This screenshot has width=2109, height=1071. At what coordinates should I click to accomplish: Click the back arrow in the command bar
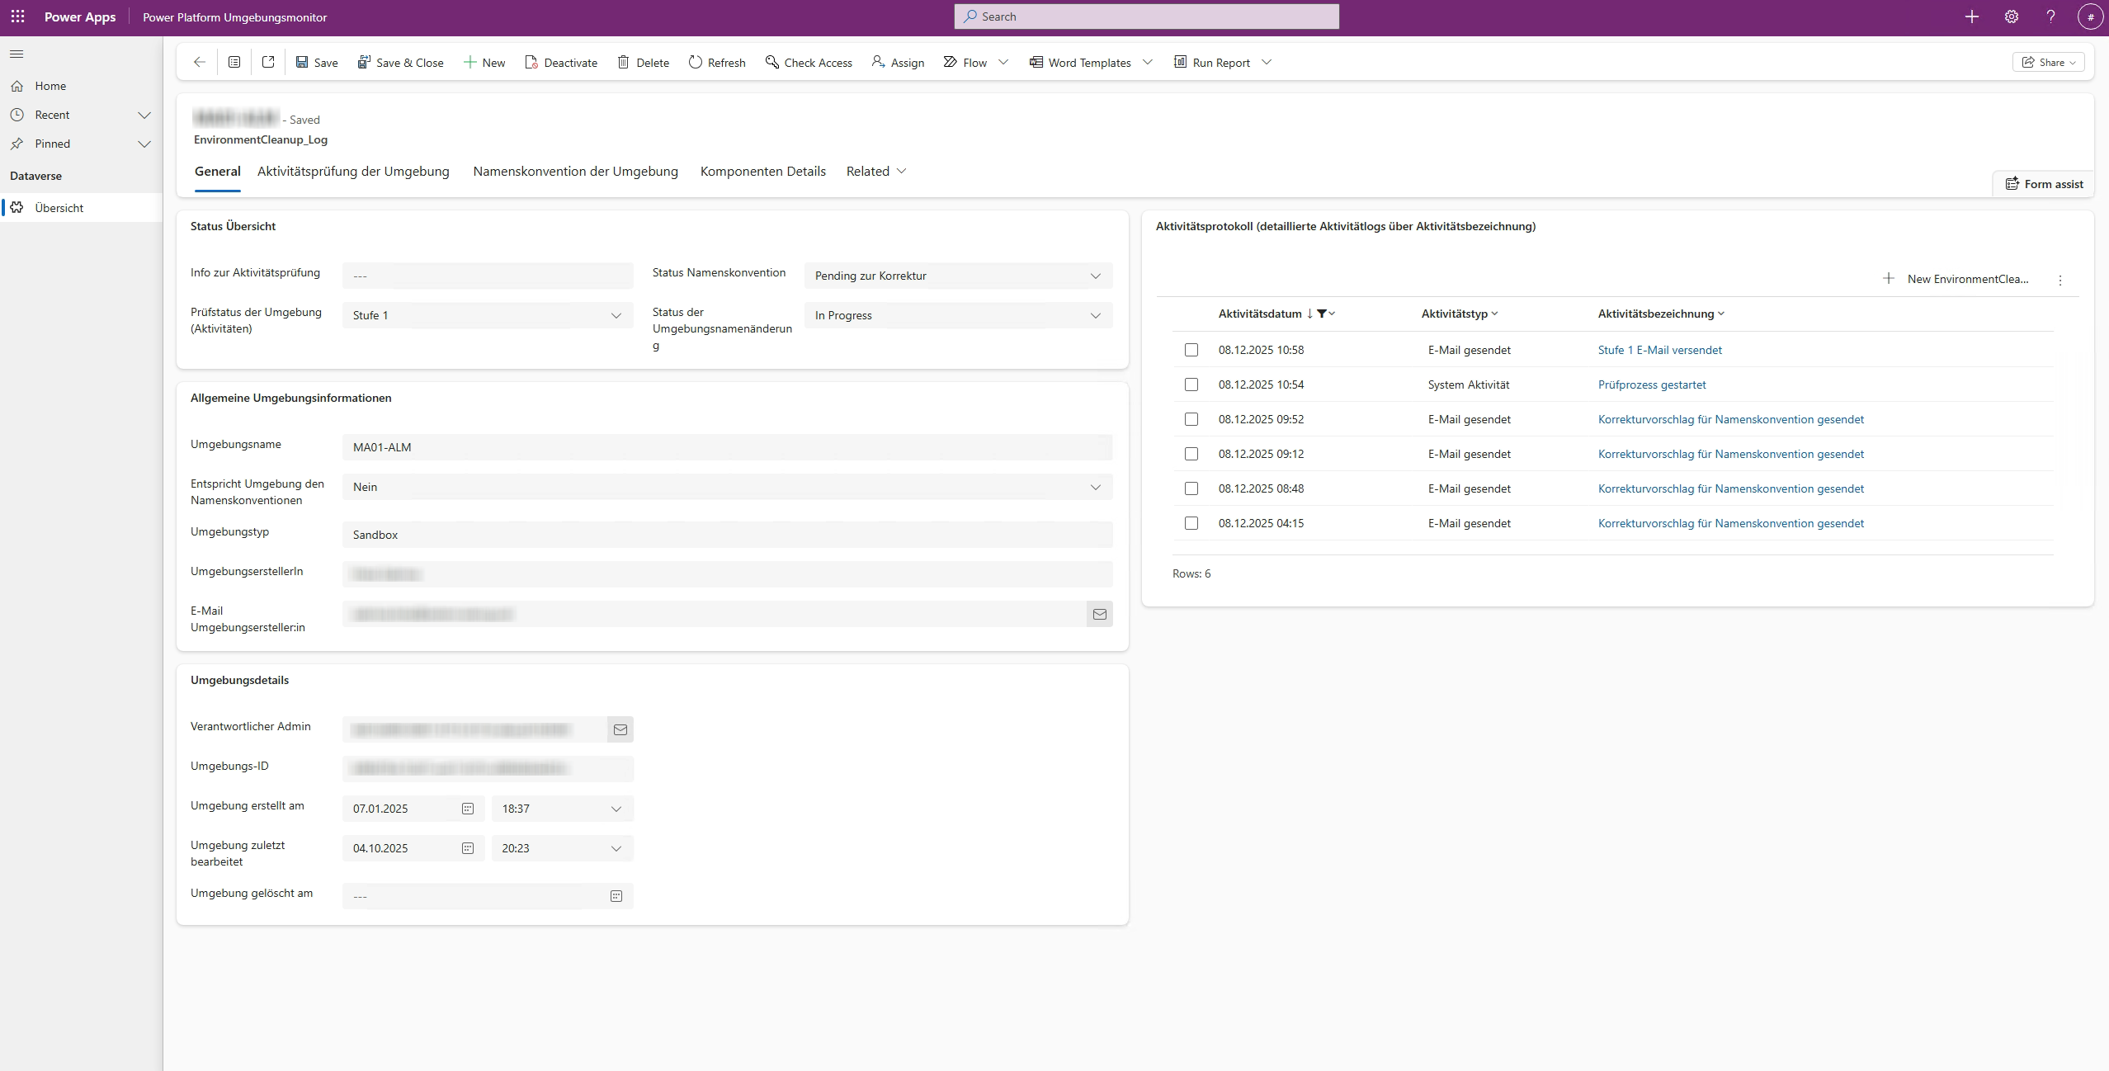coord(198,62)
